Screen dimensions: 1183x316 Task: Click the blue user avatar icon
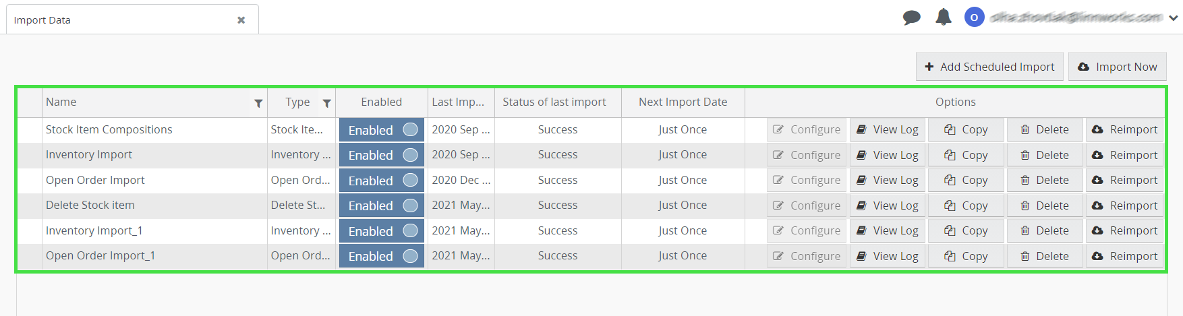(974, 18)
